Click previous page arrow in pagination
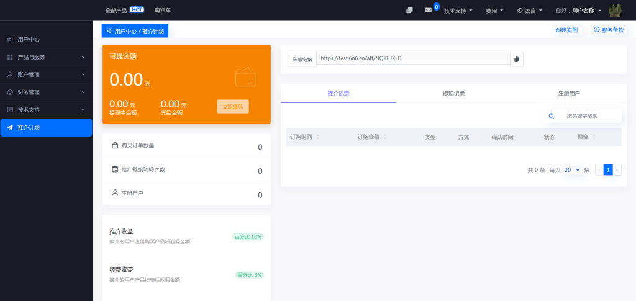This screenshot has width=636, height=301. pos(599,170)
